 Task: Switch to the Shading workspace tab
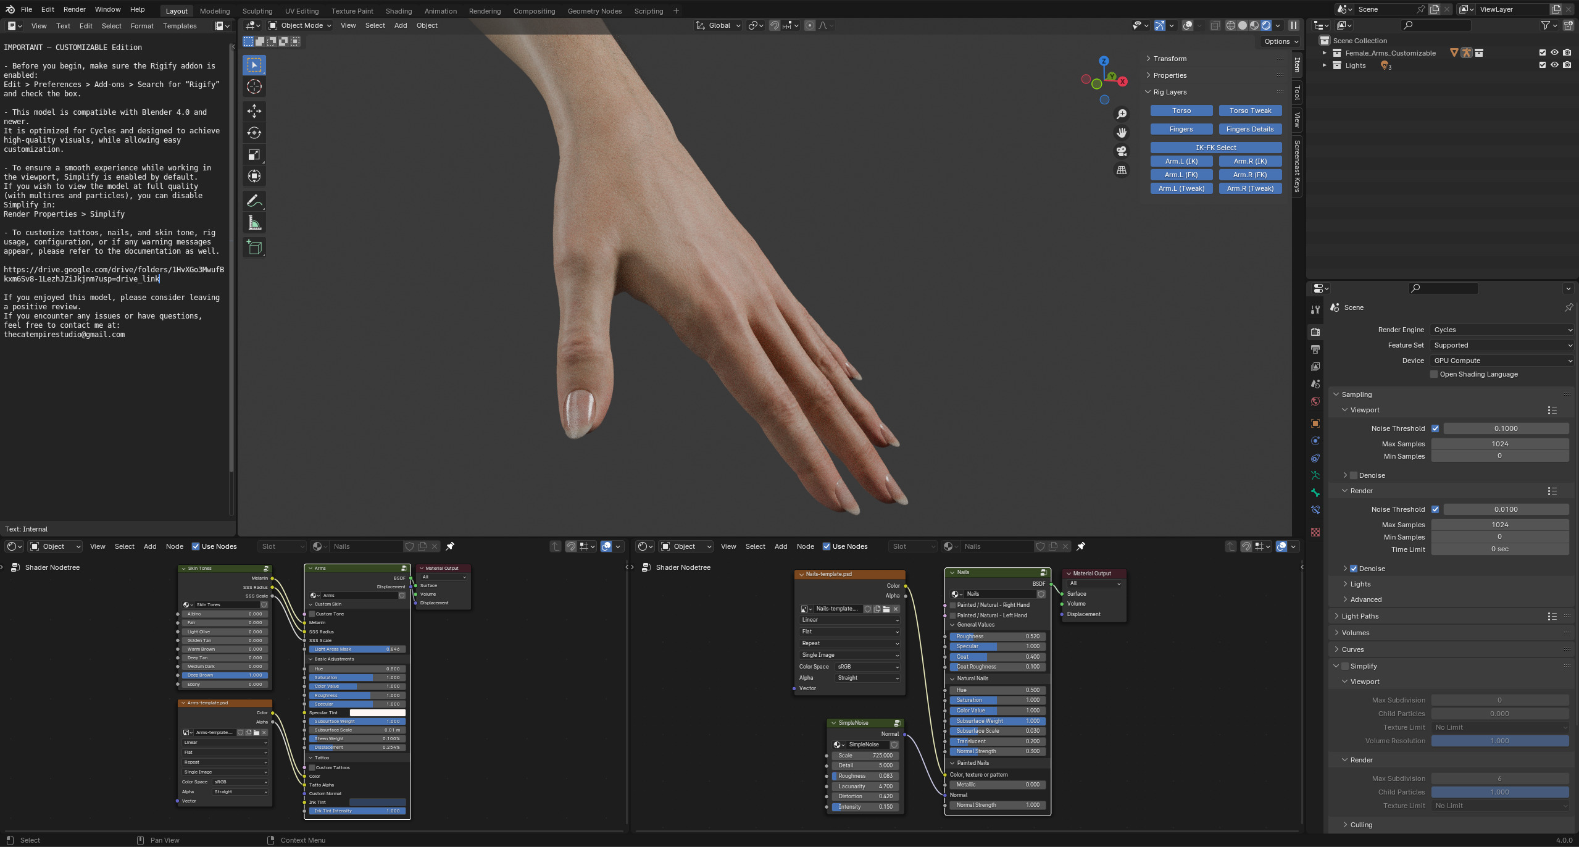[398, 11]
